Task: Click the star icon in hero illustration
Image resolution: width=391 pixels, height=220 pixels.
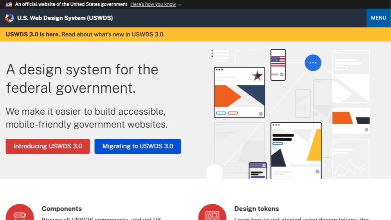Action: click(x=257, y=76)
